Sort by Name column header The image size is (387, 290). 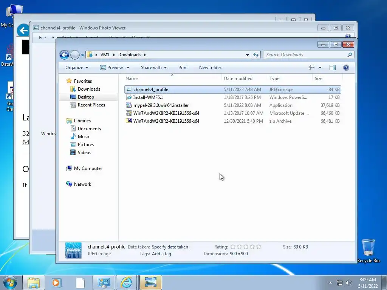(x=172, y=79)
